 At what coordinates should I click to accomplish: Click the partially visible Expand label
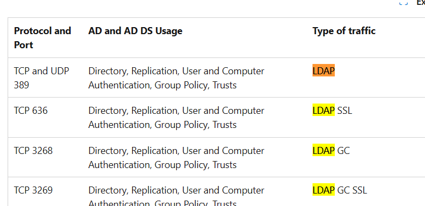point(421,3)
